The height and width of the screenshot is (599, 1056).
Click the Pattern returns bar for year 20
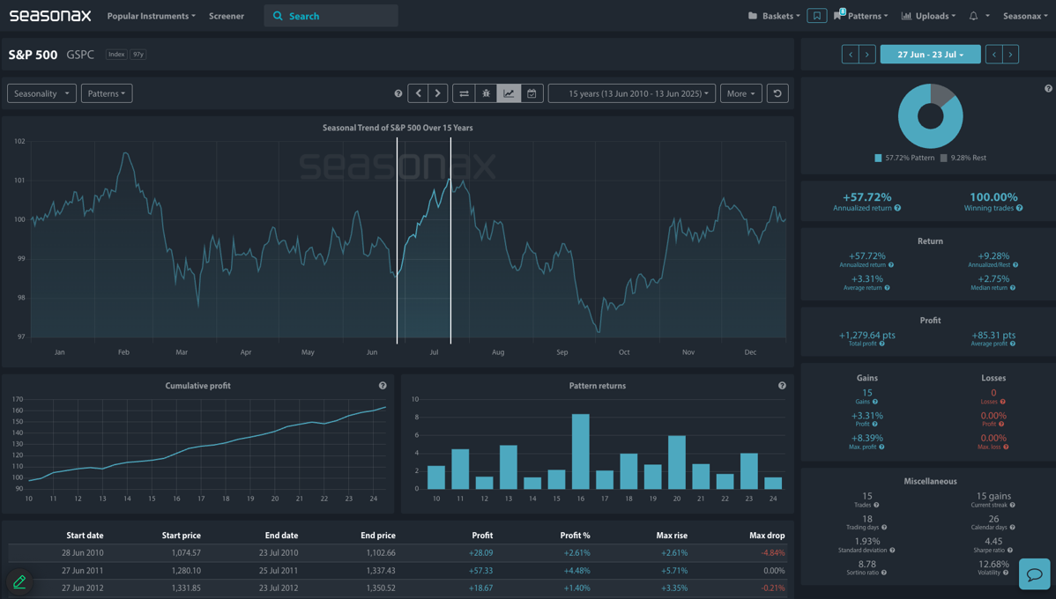(677, 462)
